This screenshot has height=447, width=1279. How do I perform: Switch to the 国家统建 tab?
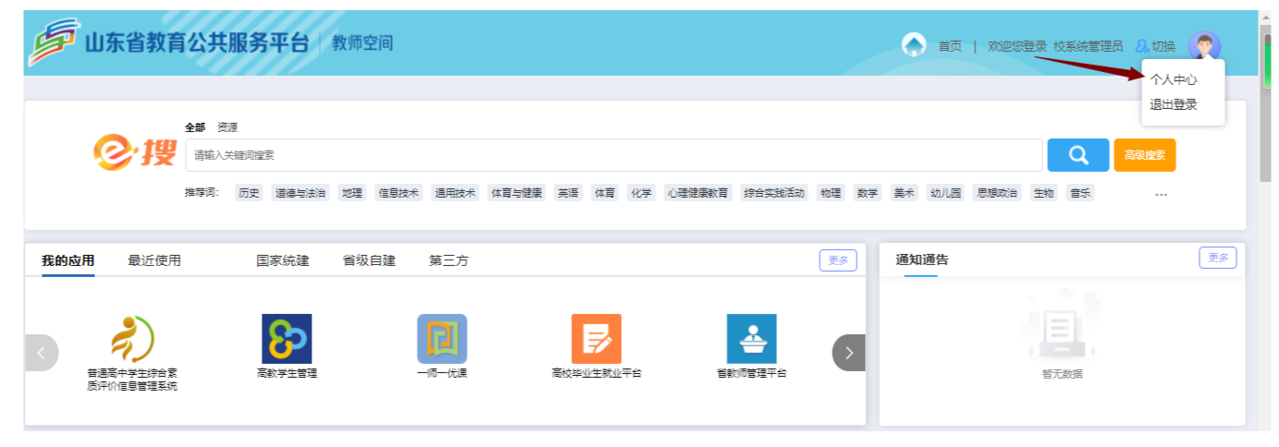(x=283, y=260)
